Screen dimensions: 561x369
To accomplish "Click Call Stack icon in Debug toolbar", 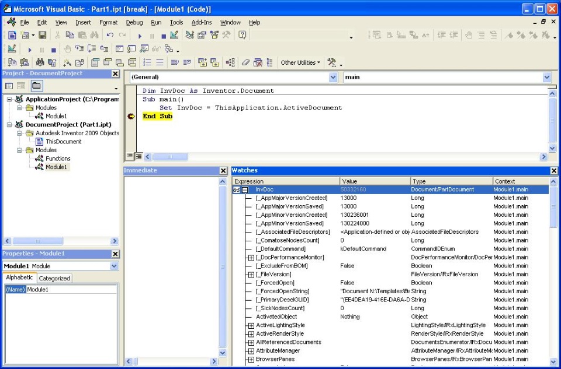I will tap(168, 49).
